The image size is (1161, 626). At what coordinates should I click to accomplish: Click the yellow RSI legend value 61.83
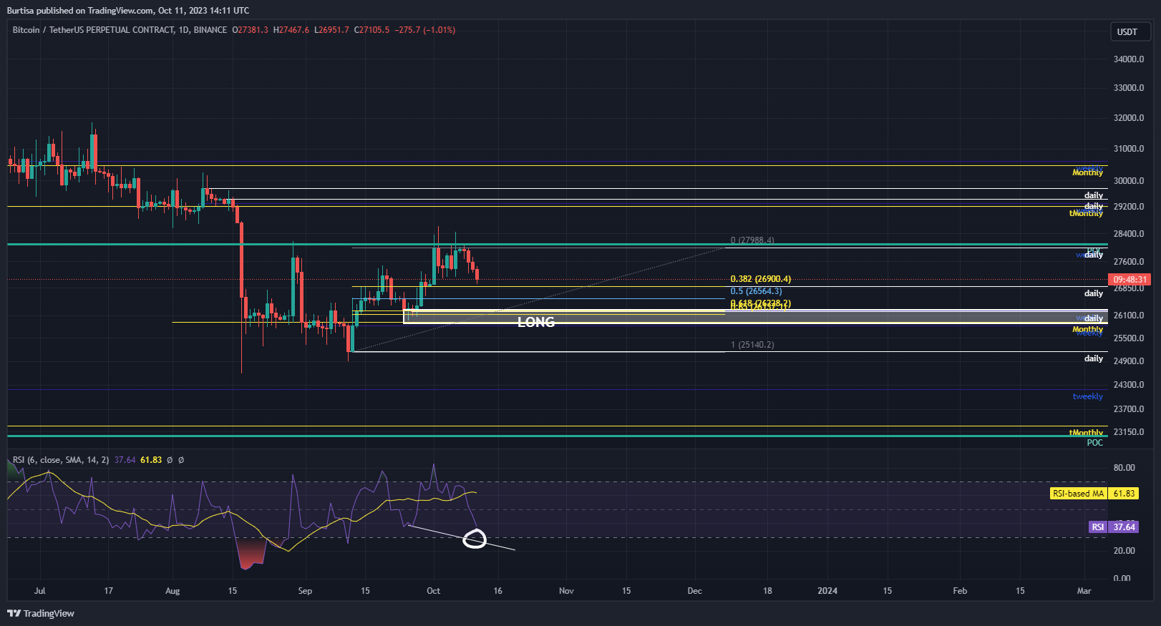(x=151, y=460)
